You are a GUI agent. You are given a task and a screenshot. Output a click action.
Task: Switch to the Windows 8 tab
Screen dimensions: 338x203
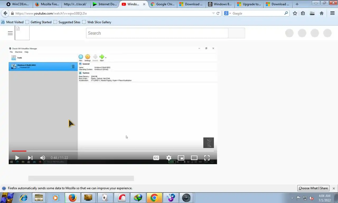220,4
